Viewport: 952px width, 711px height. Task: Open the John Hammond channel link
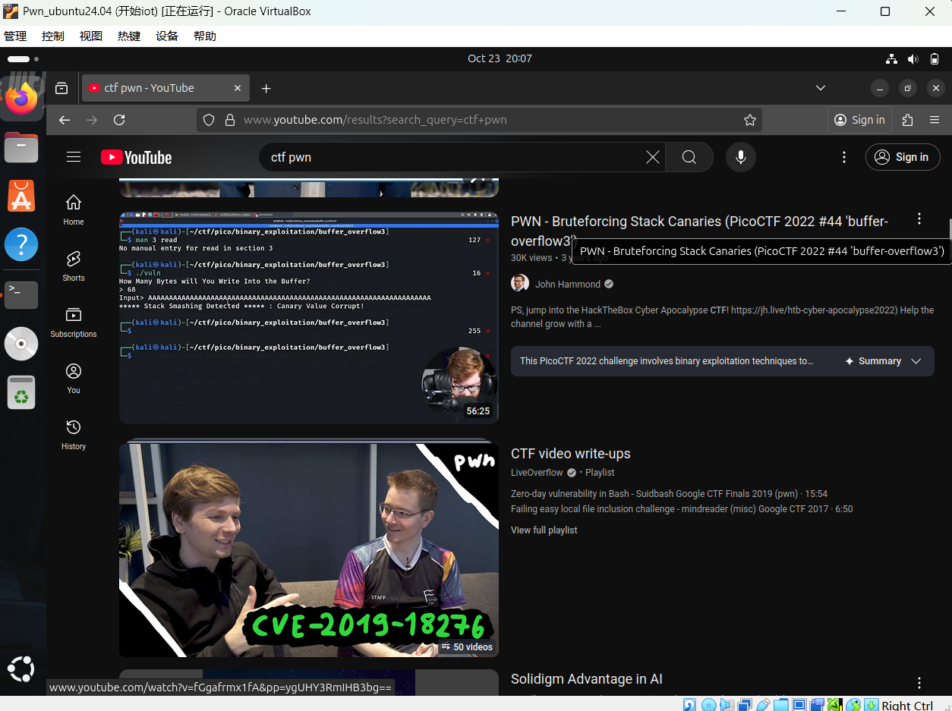[x=567, y=284]
